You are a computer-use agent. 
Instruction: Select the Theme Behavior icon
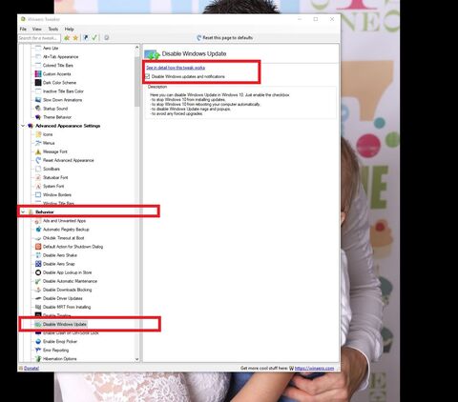(38, 117)
